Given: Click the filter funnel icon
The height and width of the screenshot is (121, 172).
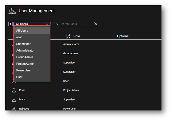Looking at the screenshot, I should (x=10, y=24).
